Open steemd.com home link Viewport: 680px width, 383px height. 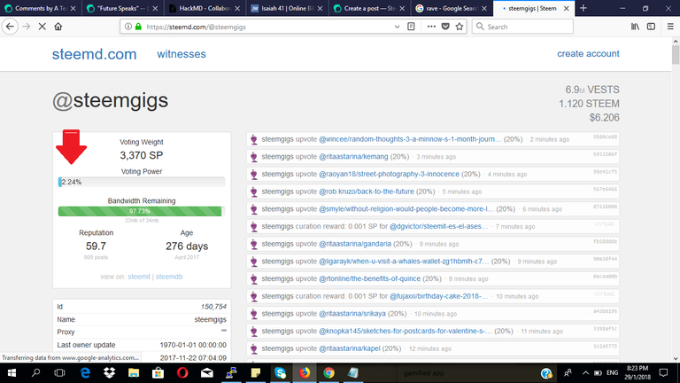(94, 54)
